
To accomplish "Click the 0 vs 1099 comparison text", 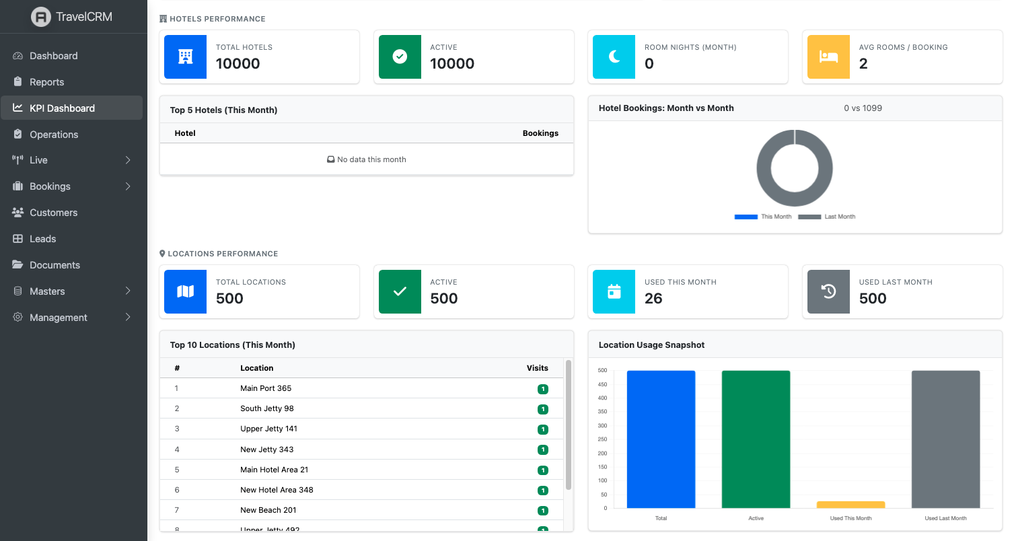I will 863,108.
